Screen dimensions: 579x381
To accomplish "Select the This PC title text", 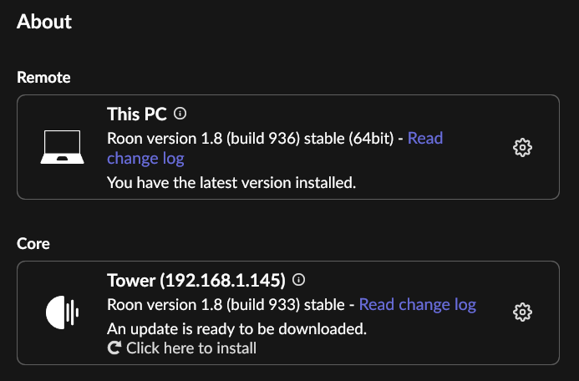I will (x=137, y=114).
